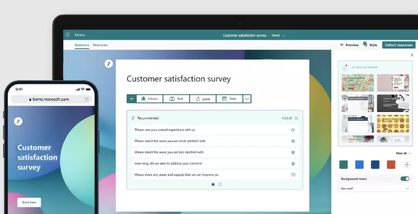Click the plus add new question button
Viewport: 418px width, 214px height.
pos(131,99)
